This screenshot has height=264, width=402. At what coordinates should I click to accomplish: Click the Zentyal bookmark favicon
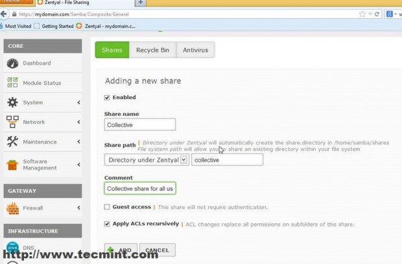(x=79, y=26)
